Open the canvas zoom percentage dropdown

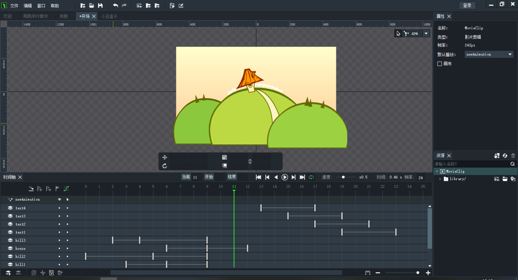tap(426, 34)
